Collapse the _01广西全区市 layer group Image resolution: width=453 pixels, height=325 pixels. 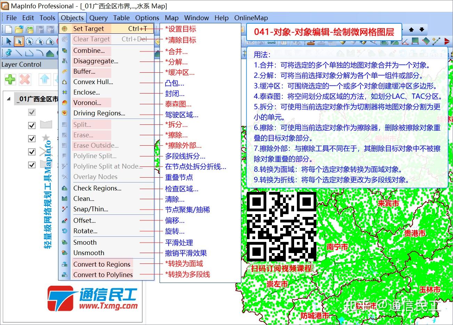click(9, 99)
